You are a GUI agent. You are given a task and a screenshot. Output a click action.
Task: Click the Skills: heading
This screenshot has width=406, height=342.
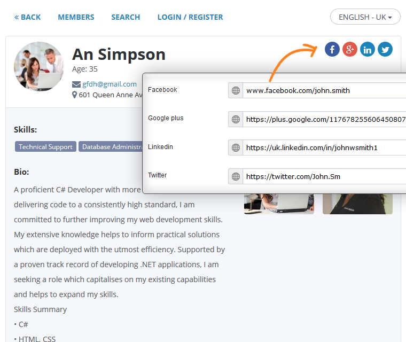(x=26, y=129)
